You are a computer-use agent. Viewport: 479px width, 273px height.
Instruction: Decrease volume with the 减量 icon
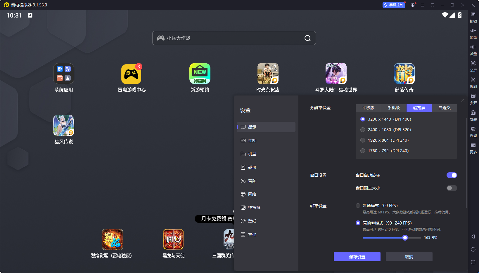473,50
